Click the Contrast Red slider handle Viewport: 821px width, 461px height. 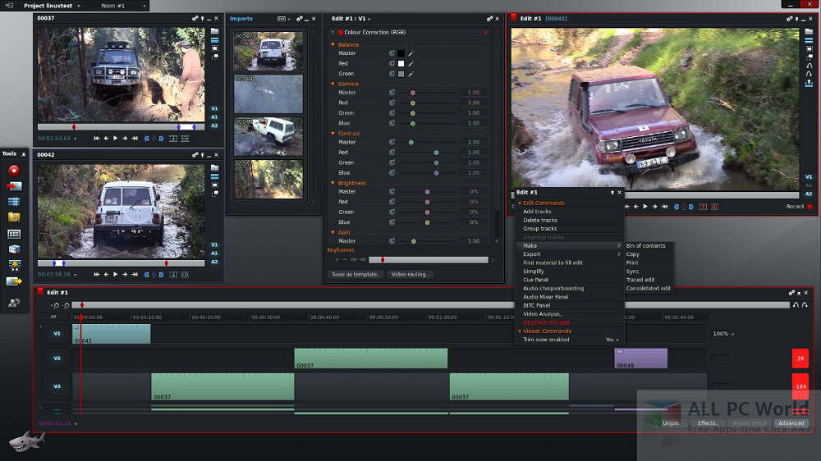(x=436, y=153)
